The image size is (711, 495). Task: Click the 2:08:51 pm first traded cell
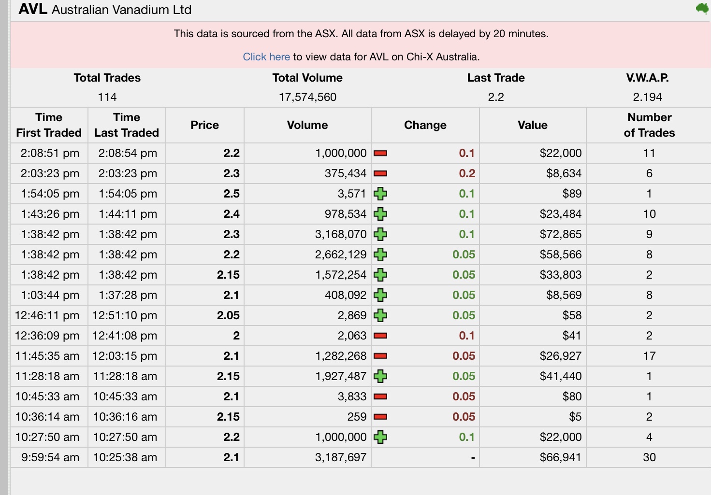click(x=49, y=153)
